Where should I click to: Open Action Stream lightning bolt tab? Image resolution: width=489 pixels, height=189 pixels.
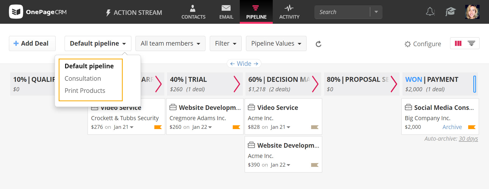(x=134, y=12)
